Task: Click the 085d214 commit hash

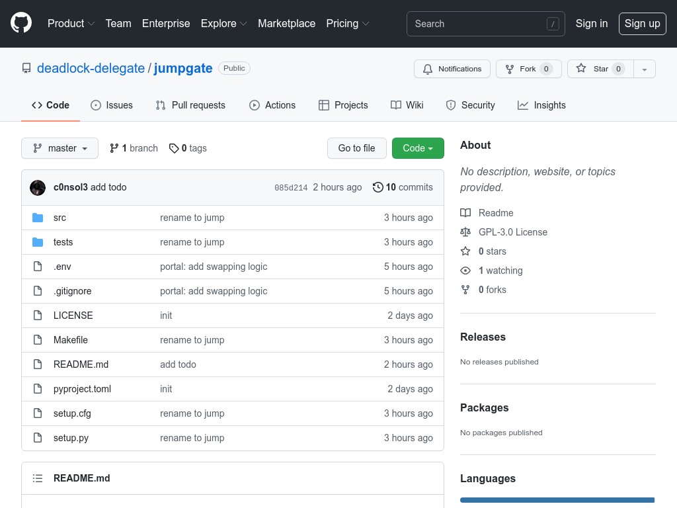Action: [291, 187]
